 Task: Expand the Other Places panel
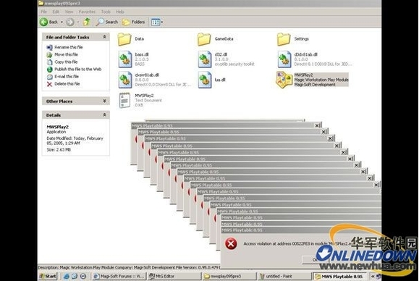tap(104, 101)
